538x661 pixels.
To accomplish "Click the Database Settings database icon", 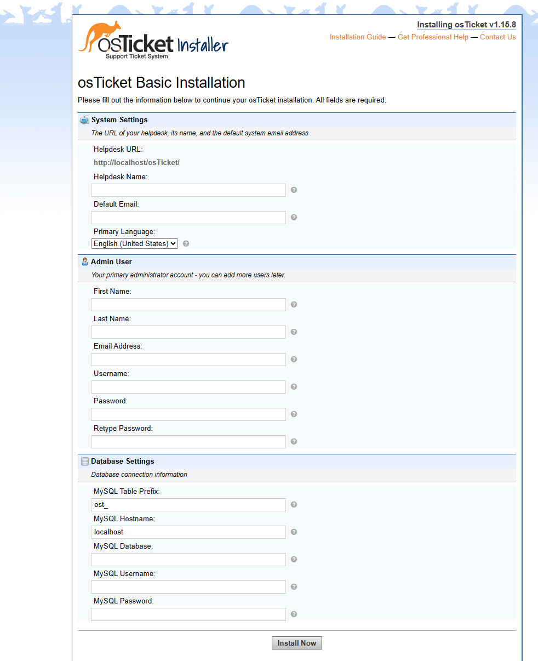I will 85,461.
